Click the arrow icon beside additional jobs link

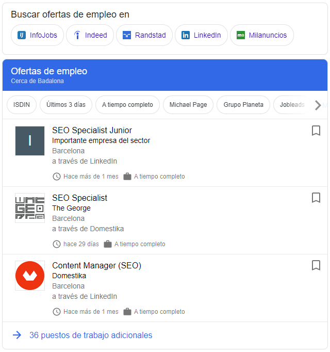point(17,335)
